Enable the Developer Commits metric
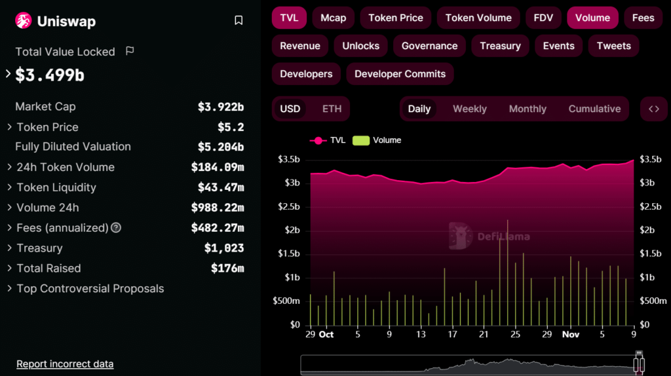 [x=400, y=74]
